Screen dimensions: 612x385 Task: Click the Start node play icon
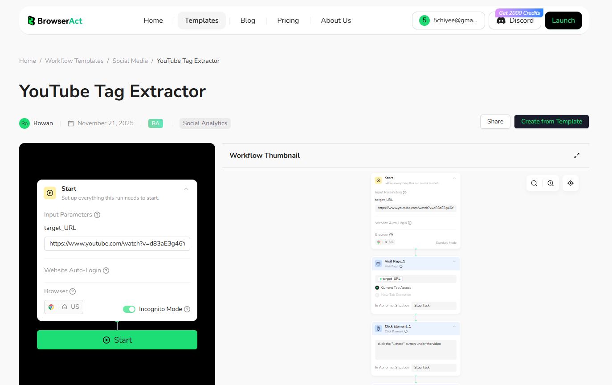pyautogui.click(x=50, y=192)
